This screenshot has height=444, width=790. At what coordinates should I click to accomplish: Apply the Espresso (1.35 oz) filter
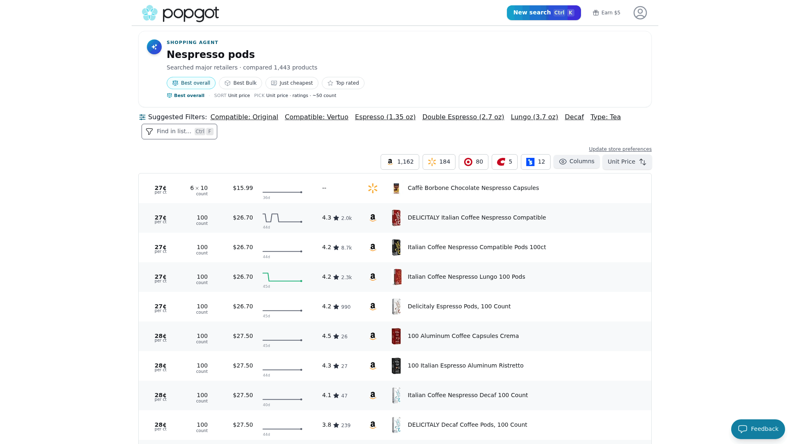386,117
